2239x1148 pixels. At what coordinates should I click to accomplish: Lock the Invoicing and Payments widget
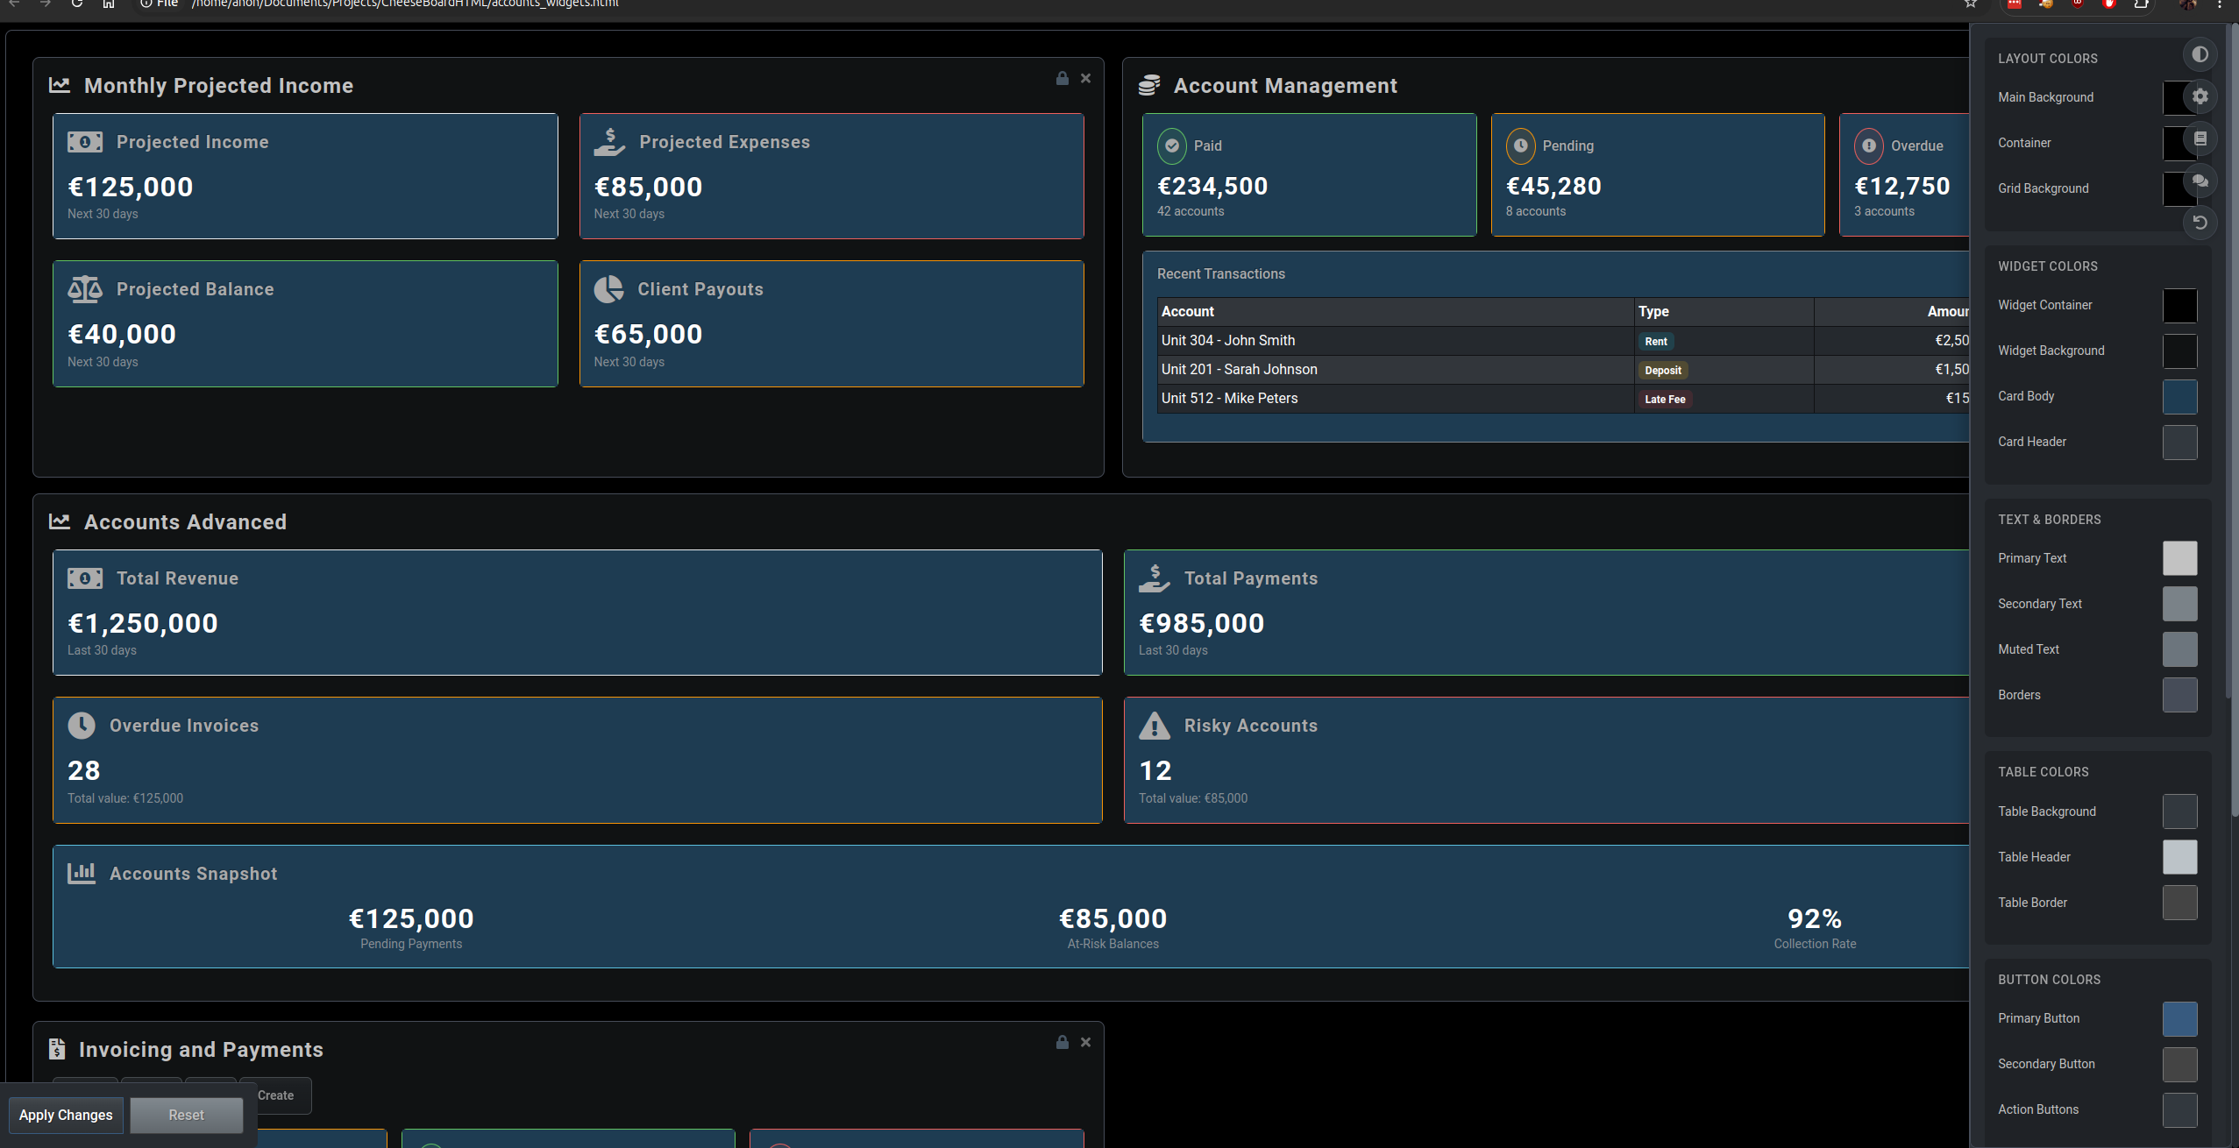click(x=1062, y=1042)
